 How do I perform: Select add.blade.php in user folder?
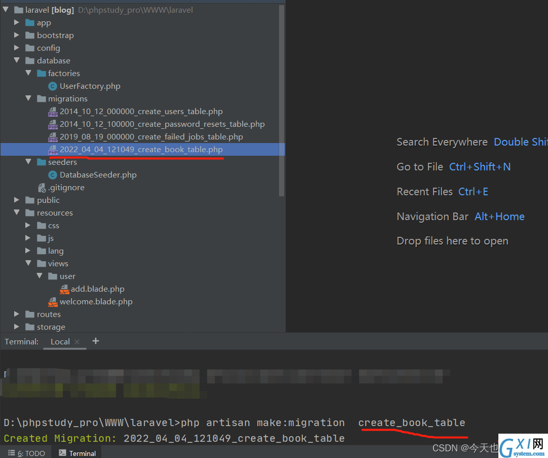pos(98,289)
